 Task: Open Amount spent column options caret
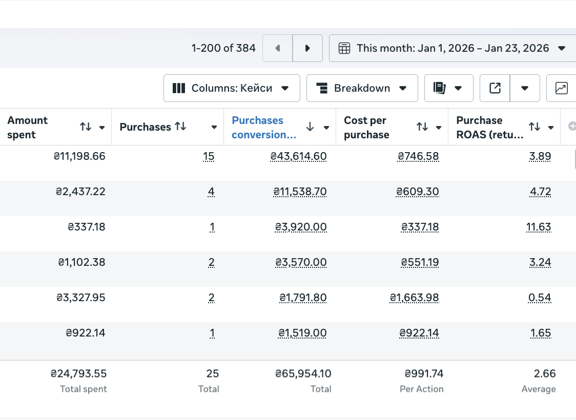pos(102,128)
